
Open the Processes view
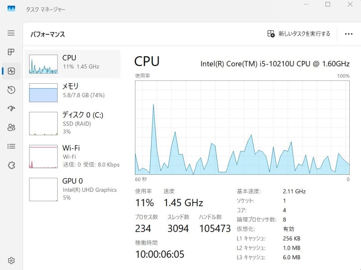11,52
